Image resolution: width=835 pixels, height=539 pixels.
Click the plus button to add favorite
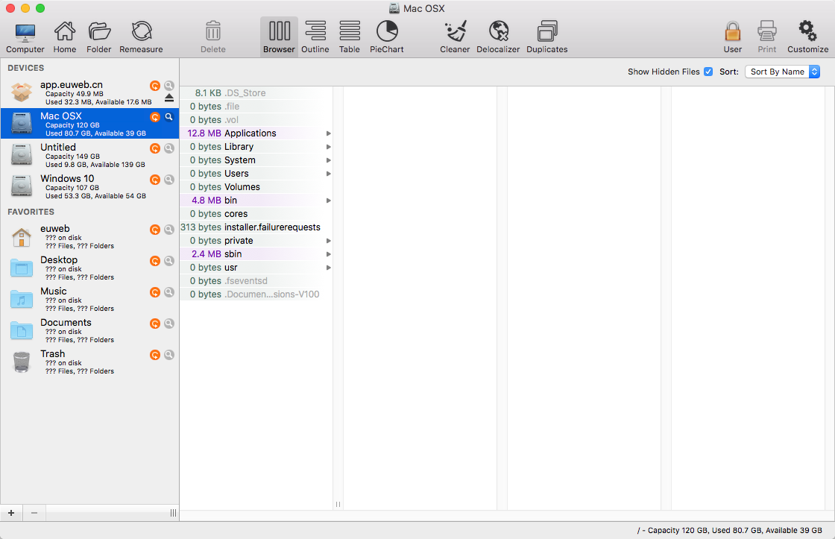coord(11,513)
